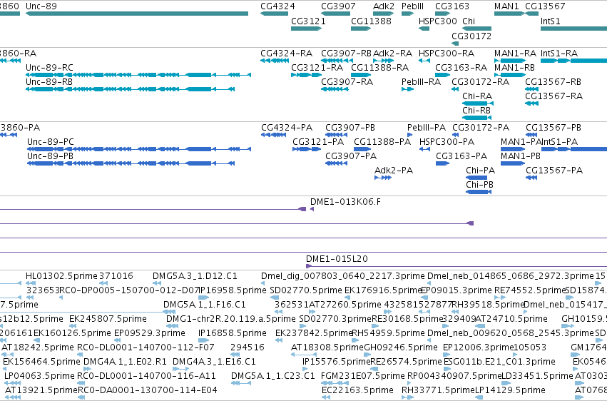This screenshot has height=401, width=607.
Task: Open the CG3163 gene feature label
Action: 452,6
